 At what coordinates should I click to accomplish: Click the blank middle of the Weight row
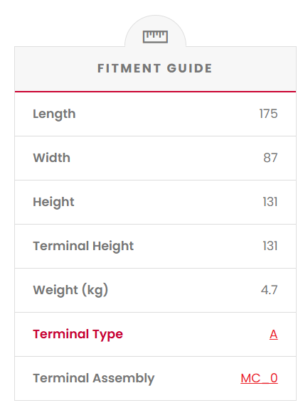pyautogui.click(x=184, y=290)
